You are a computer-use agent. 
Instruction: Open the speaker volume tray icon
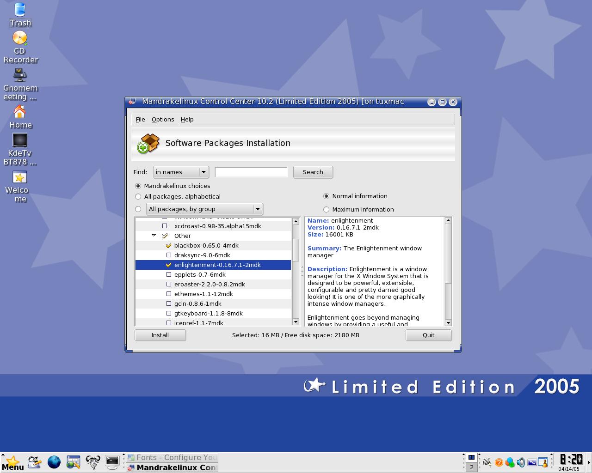coord(521,462)
